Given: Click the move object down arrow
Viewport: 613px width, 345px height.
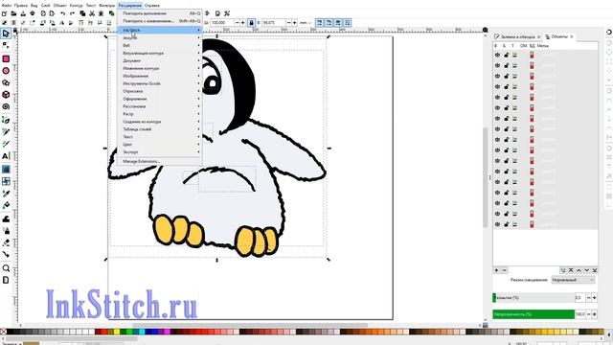Looking at the screenshot, I should click(586, 270).
